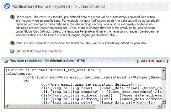This screenshot has height=112, width=171.
Task: Click the billing.address_line2 code line
Action: coord(101,99)
